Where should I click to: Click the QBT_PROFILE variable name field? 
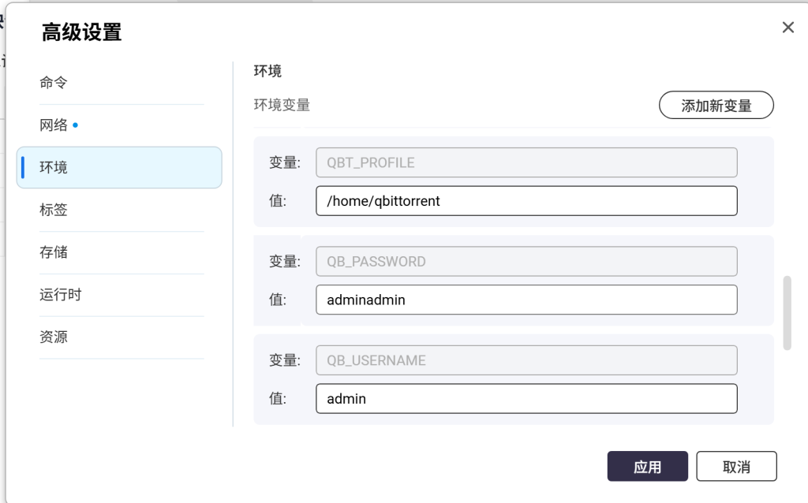pyautogui.click(x=526, y=162)
